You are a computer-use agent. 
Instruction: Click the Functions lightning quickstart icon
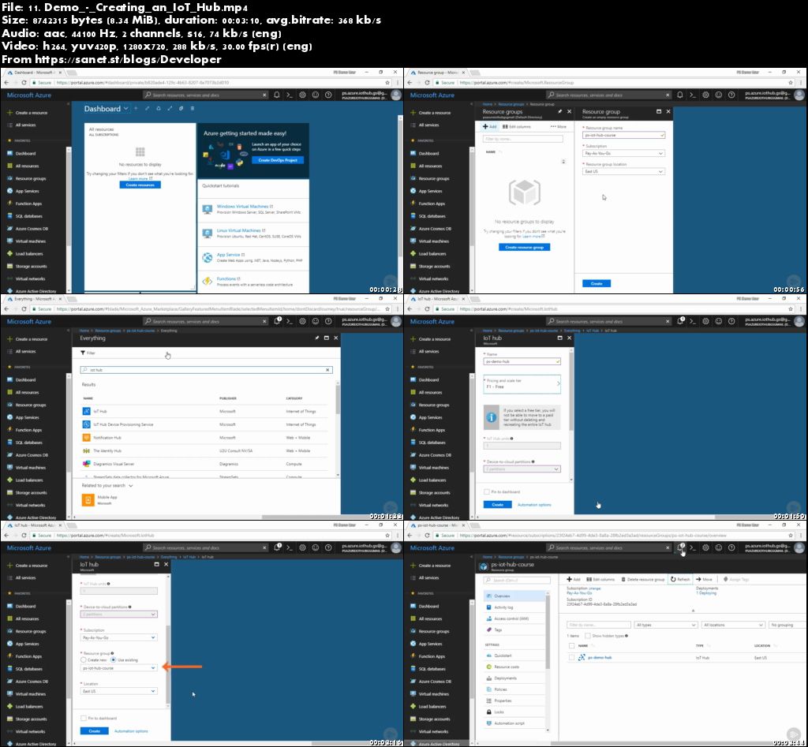point(208,282)
